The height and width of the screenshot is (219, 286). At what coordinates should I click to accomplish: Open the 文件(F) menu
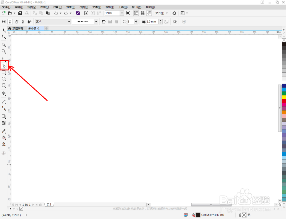(6, 7)
